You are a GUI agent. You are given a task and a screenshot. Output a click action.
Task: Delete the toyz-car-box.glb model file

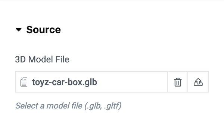click(178, 82)
